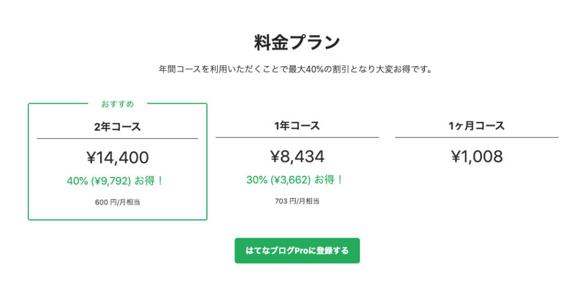Click the 年間コース discount description sentence
587x307 pixels.
pyautogui.click(x=295, y=69)
